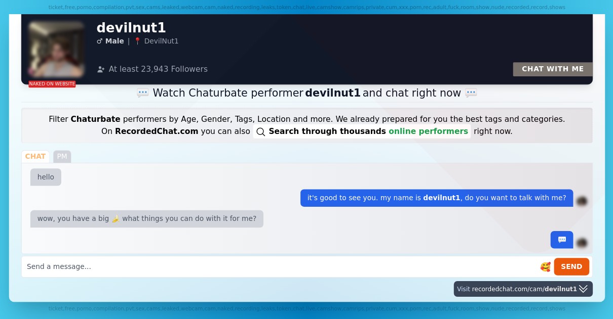This screenshot has height=319, width=613.
Task: Click the 'wow, you have a big' message
Action: [x=147, y=219]
